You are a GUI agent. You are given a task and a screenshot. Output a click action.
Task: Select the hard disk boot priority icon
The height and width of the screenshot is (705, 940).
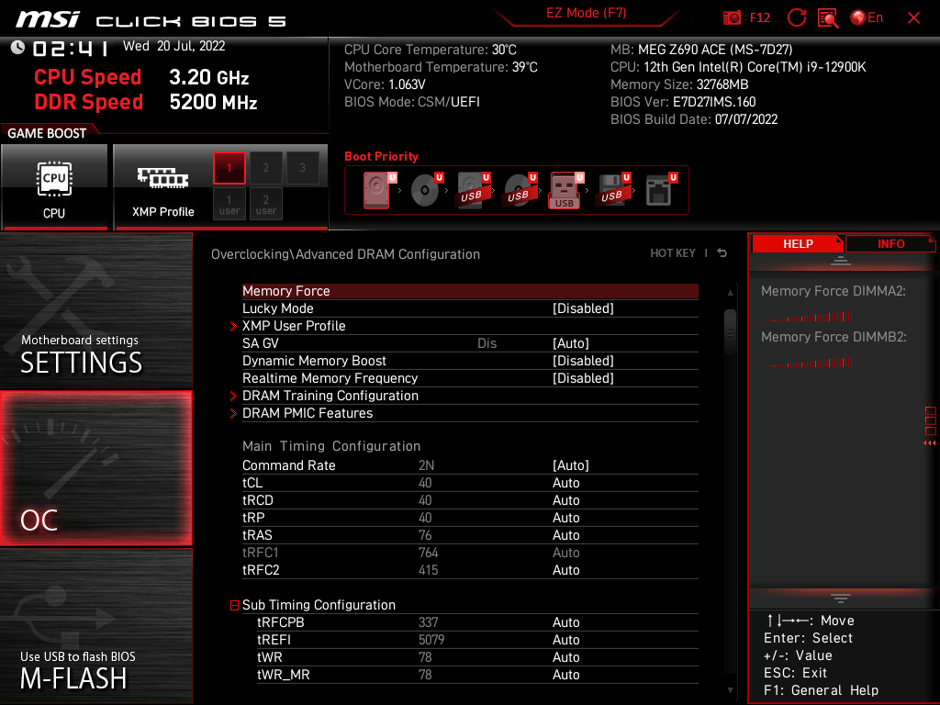coord(378,190)
